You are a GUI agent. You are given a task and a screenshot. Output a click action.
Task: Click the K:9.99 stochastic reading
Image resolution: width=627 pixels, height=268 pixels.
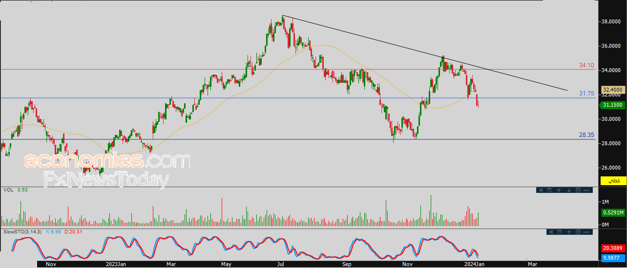(54, 231)
